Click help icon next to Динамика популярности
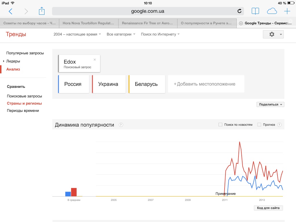Screen dimensions: 296x222 121,125
